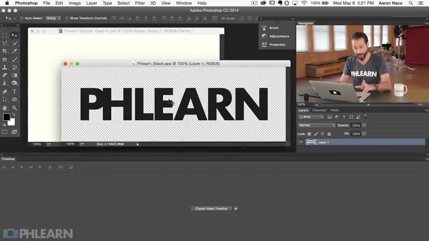The image size is (429, 241).
Task: Select the Gradient tool
Action: pyautogui.click(x=15, y=75)
